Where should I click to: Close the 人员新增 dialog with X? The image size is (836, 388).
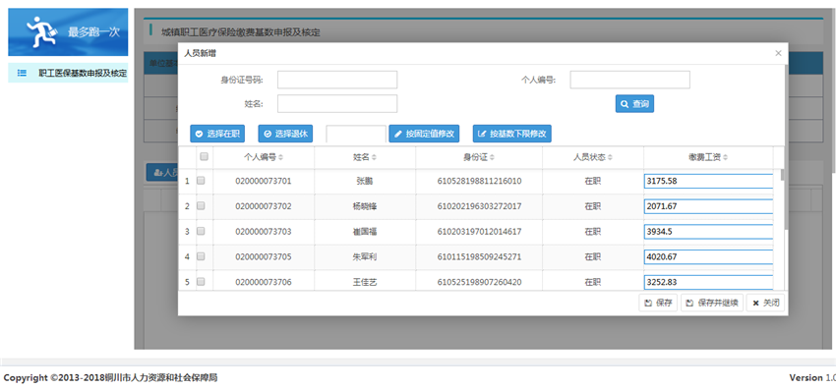coord(778,53)
